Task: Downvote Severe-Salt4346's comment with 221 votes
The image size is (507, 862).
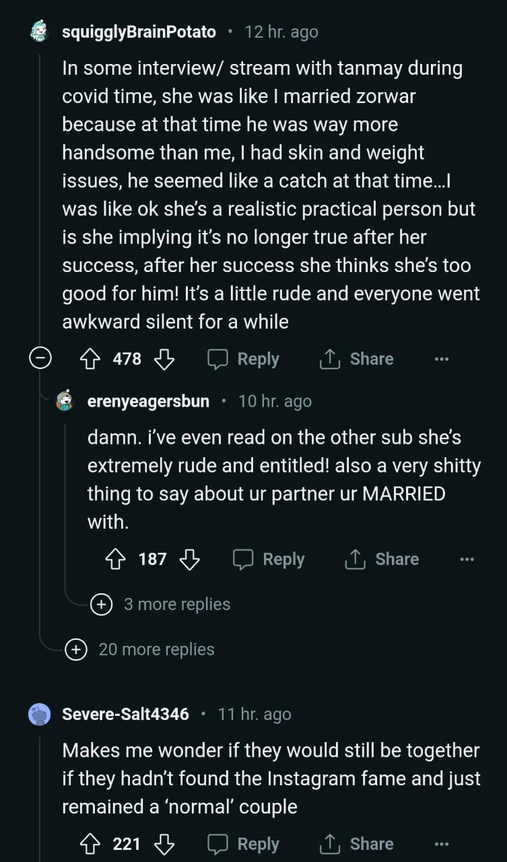Action: point(164,844)
